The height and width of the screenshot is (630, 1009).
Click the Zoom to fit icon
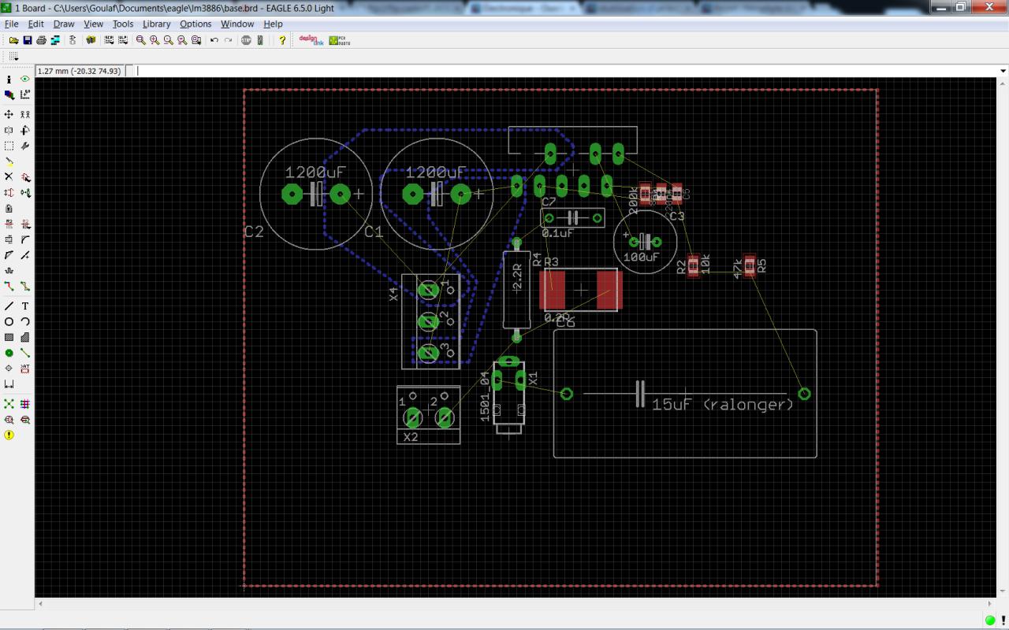tap(141, 40)
